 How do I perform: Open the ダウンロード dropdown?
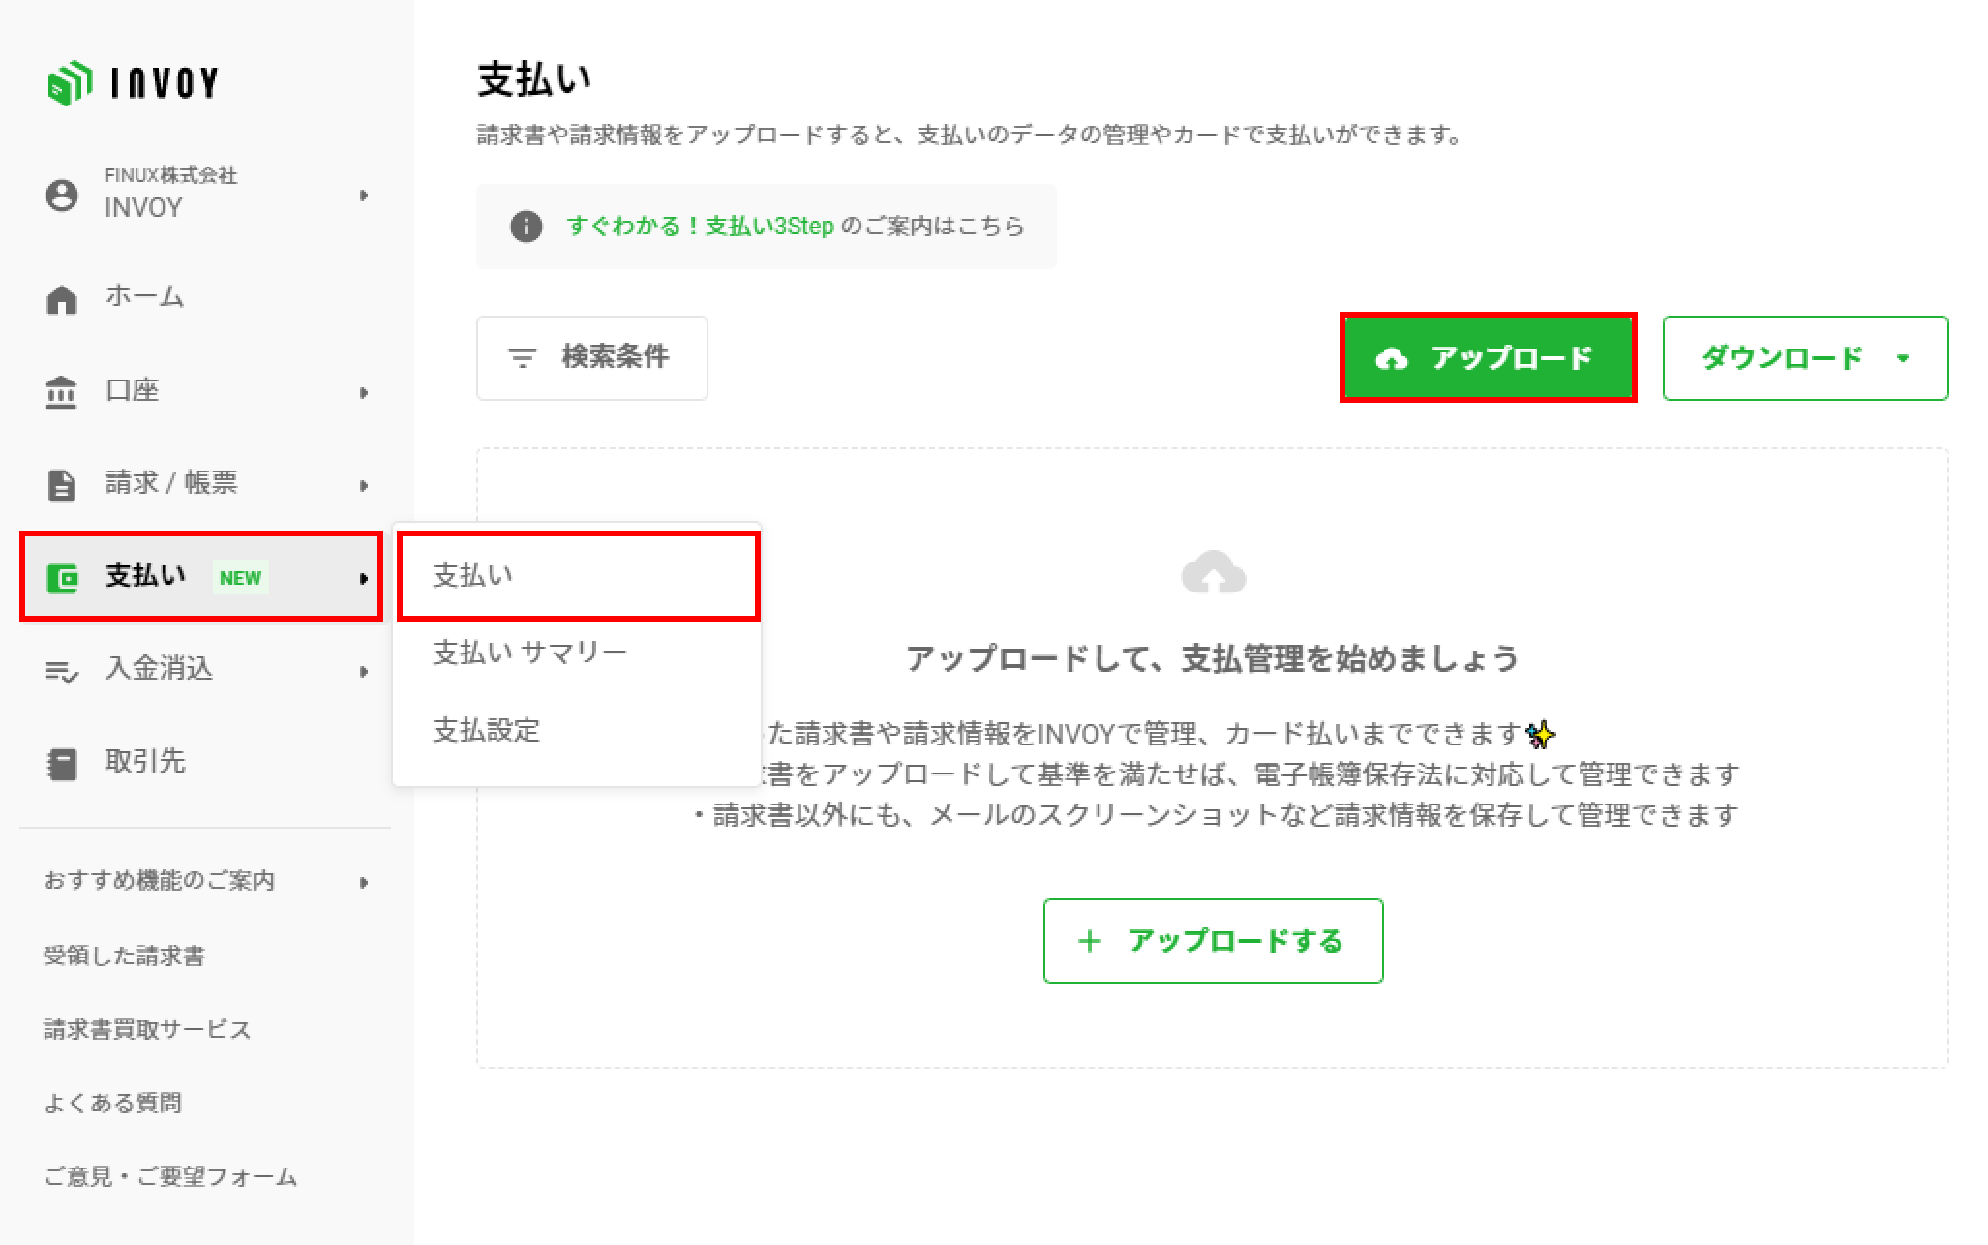click(1805, 358)
